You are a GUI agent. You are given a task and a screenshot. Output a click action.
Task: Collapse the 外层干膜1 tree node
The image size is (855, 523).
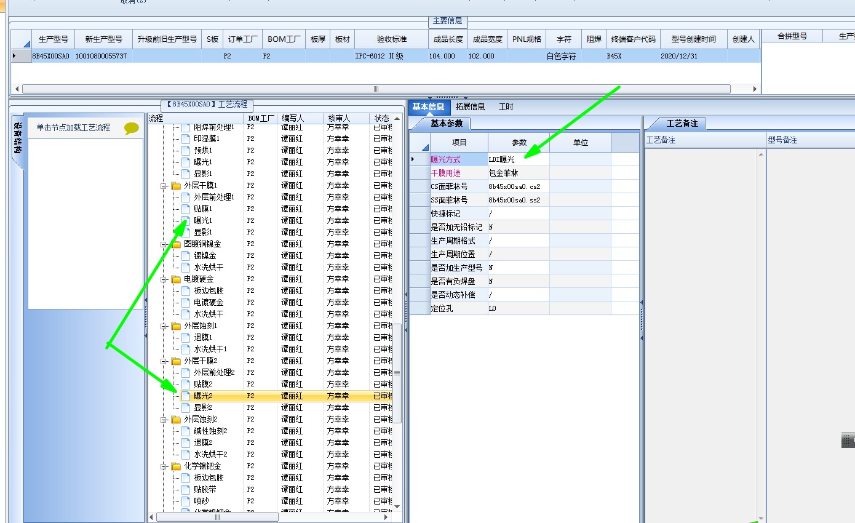click(x=164, y=185)
